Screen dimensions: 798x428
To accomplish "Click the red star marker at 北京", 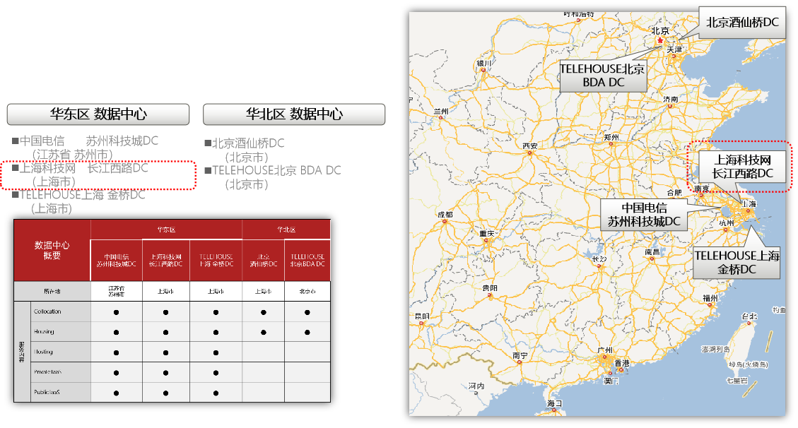I will 660,40.
